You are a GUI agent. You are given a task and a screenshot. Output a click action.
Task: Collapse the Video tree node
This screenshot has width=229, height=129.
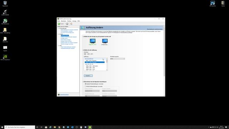[x=59, y=46]
